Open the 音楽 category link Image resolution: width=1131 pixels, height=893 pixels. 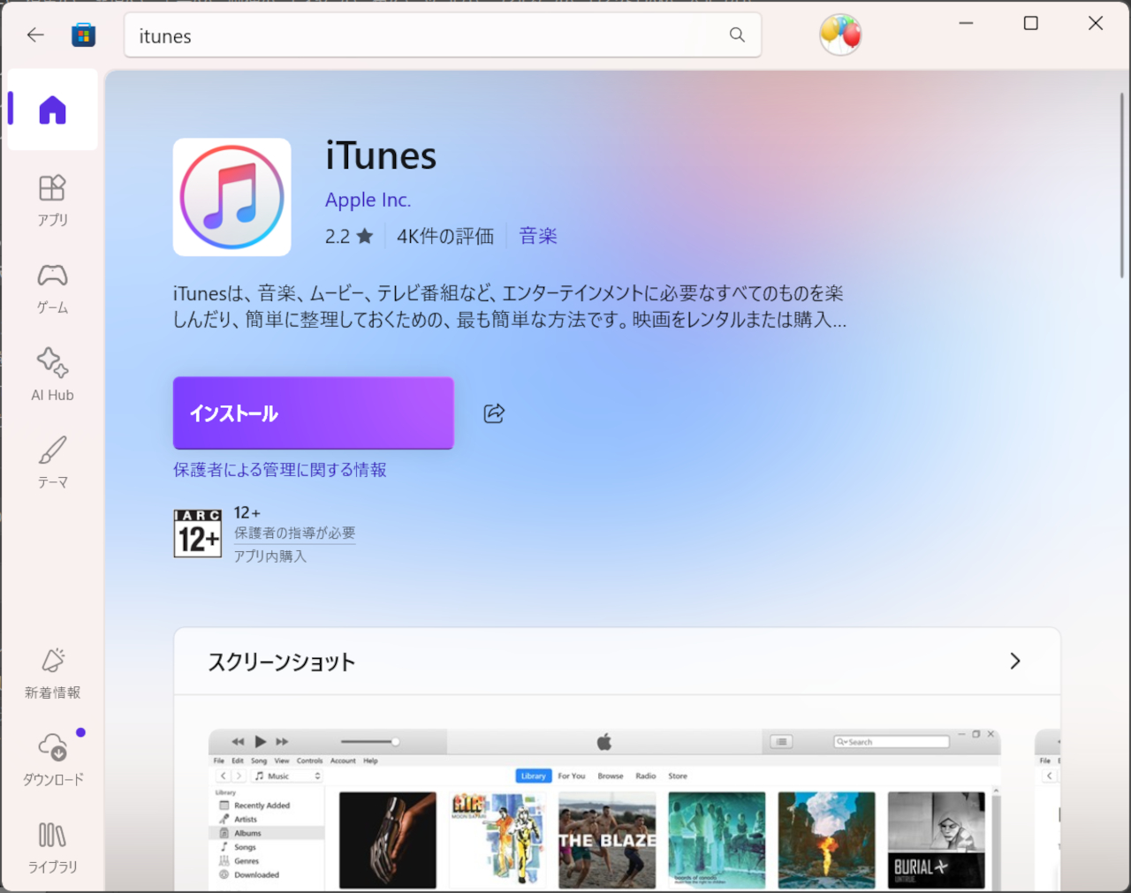[538, 236]
